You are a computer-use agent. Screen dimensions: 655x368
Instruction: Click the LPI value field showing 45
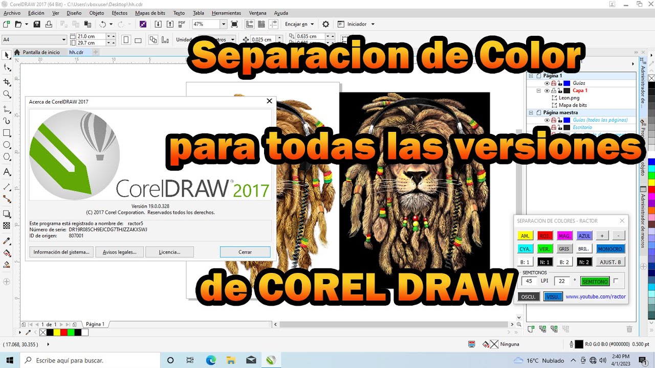[x=529, y=281]
